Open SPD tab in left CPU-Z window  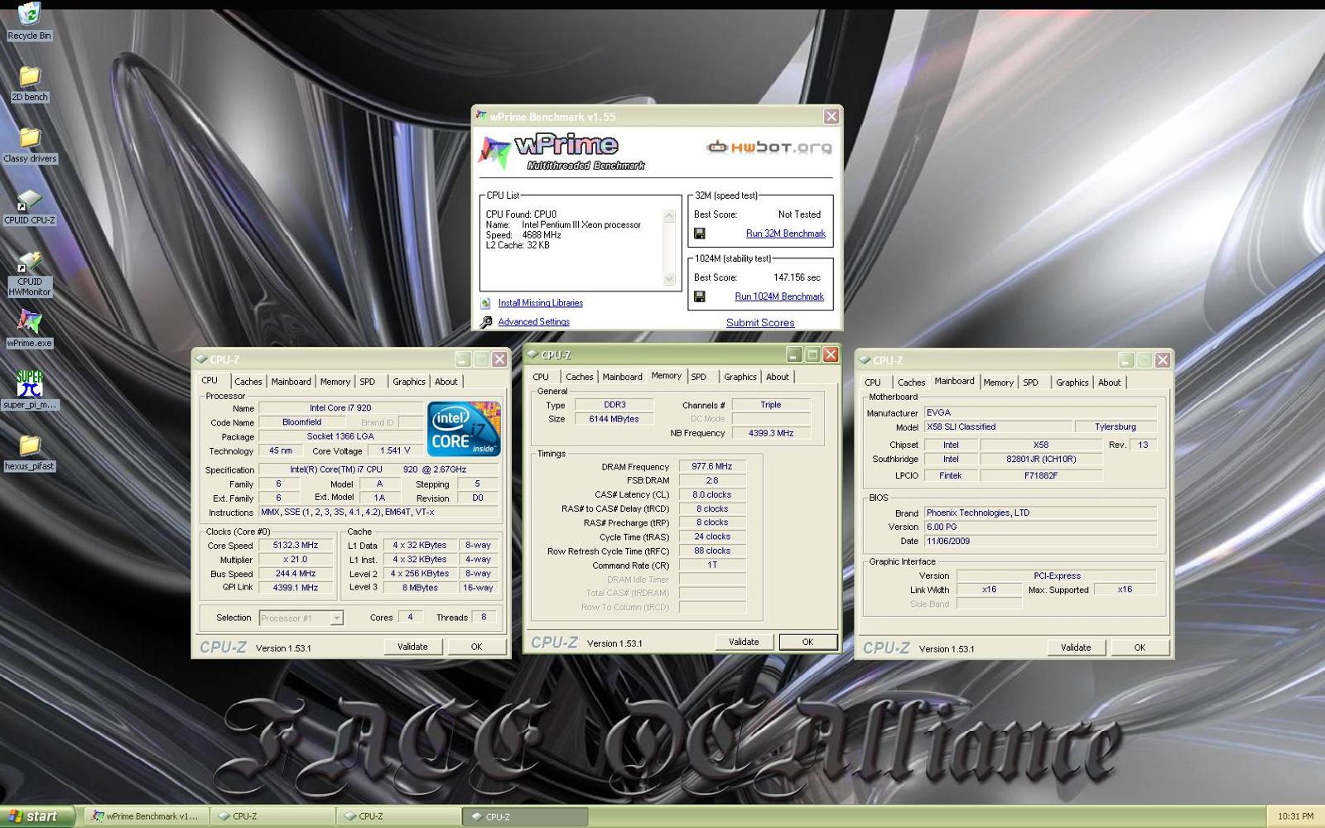[368, 382]
